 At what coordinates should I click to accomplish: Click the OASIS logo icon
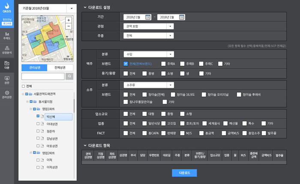[7, 9]
